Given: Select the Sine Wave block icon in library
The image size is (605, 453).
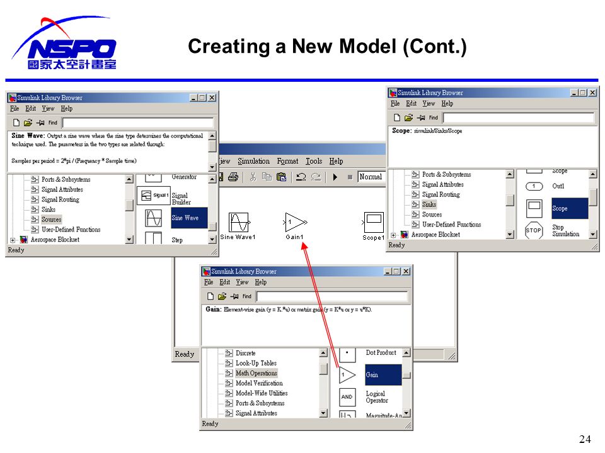Looking at the screenshot, I should tap(154, 218).
